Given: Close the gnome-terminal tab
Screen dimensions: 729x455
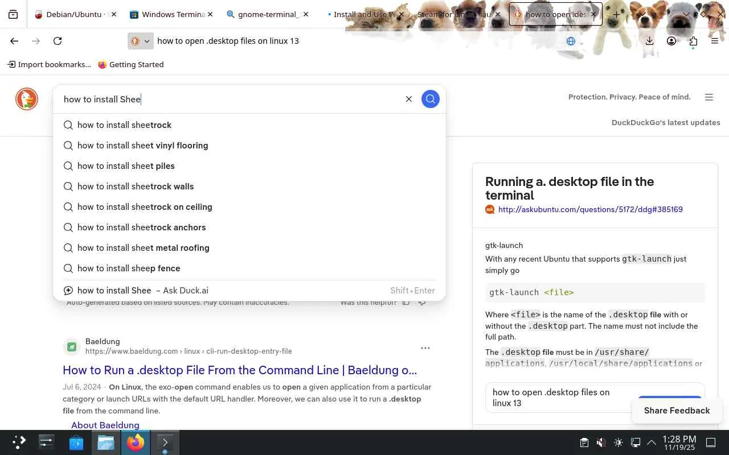Looking at the screenshot, I should coord(306,14).
